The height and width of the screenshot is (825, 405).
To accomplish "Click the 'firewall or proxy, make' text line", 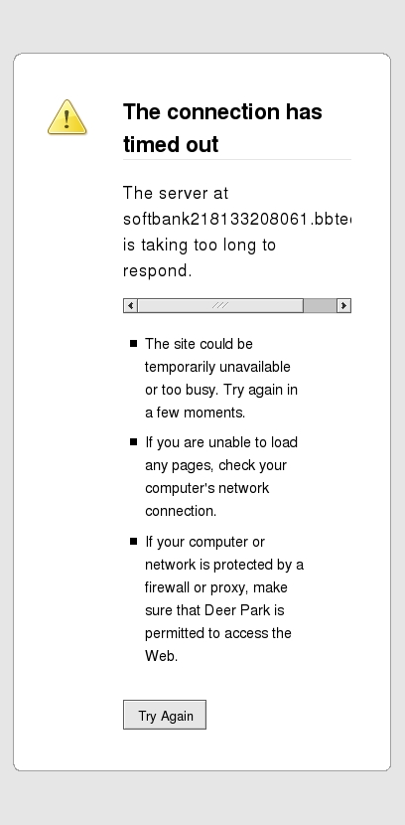I will pos(215,587).
